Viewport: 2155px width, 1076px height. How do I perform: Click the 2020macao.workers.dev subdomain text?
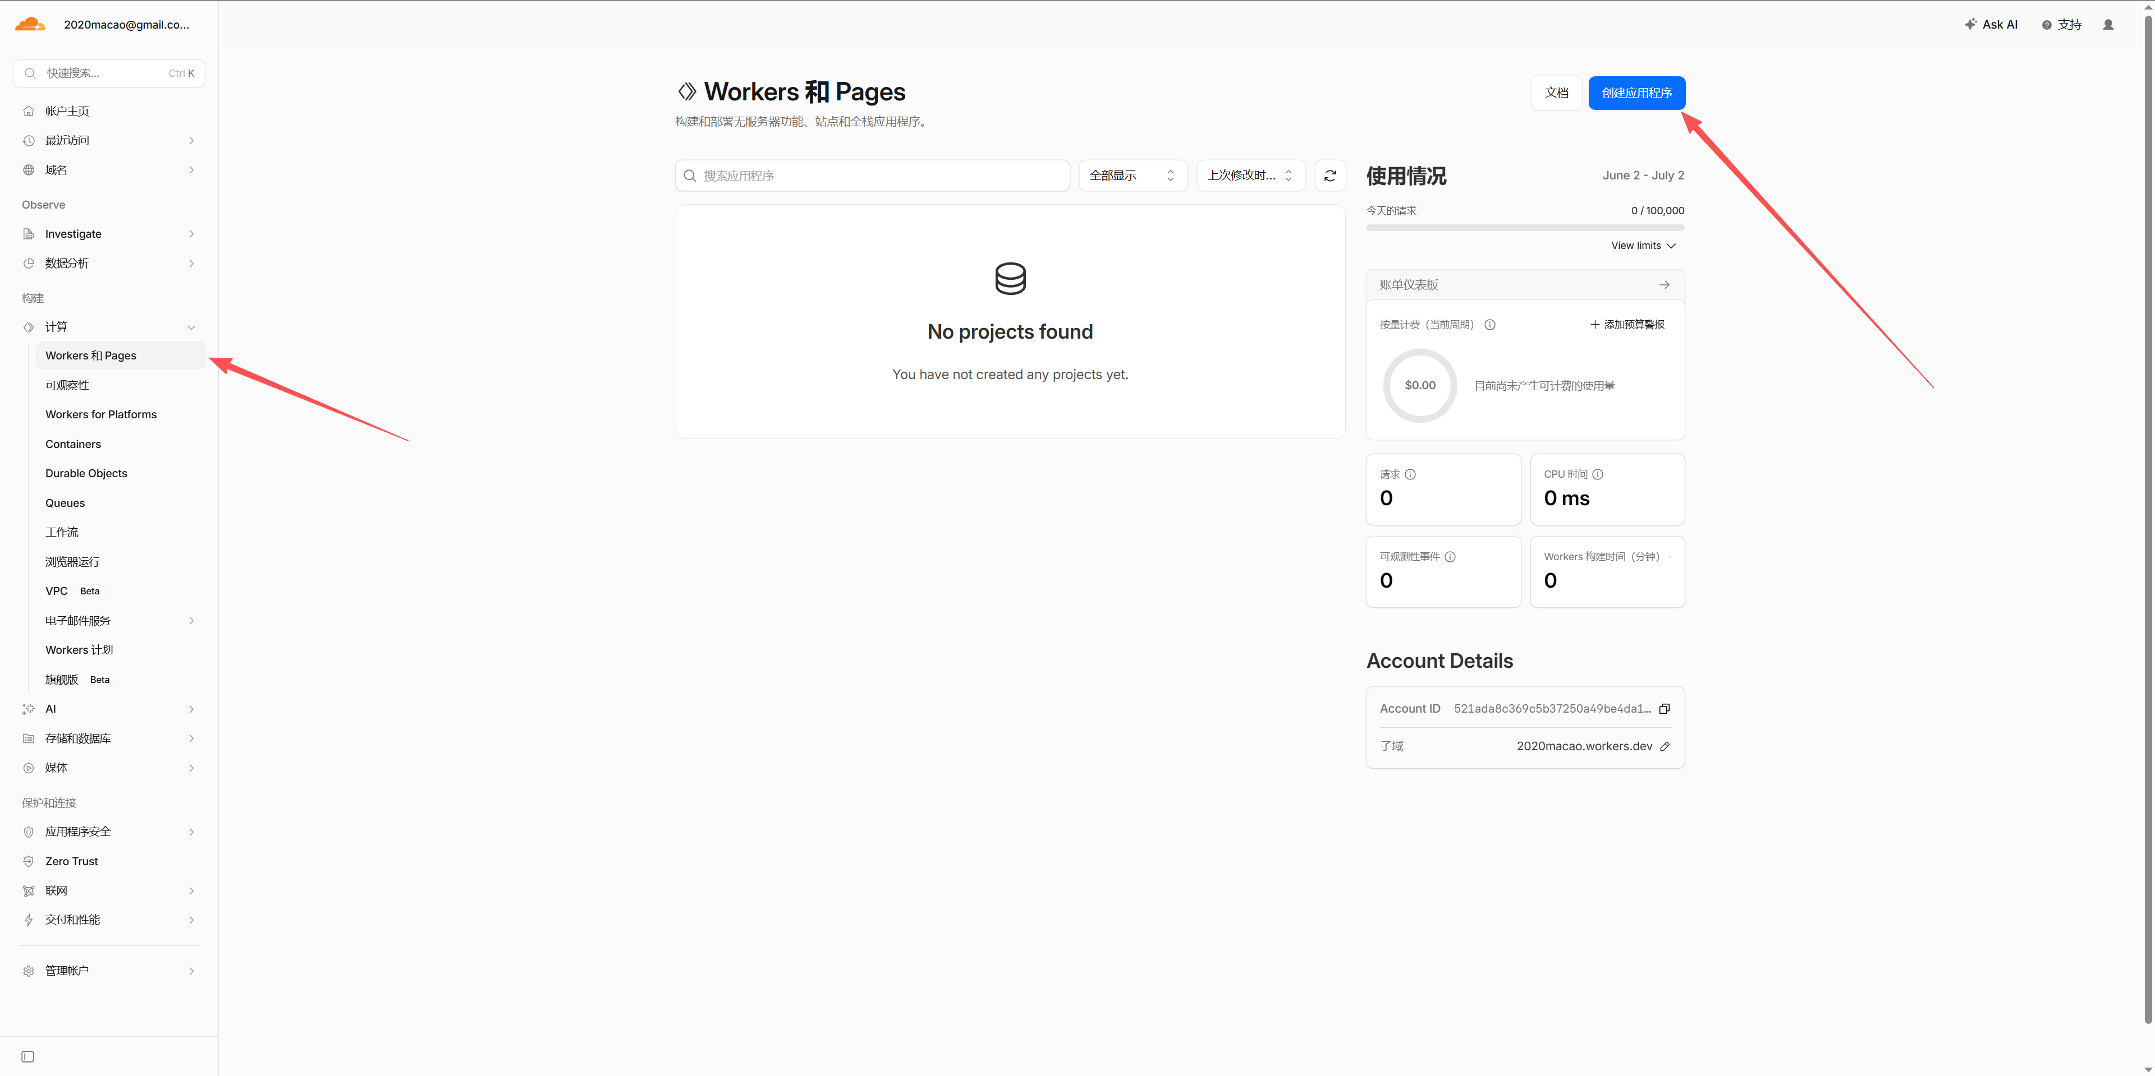pos(1584,747)
